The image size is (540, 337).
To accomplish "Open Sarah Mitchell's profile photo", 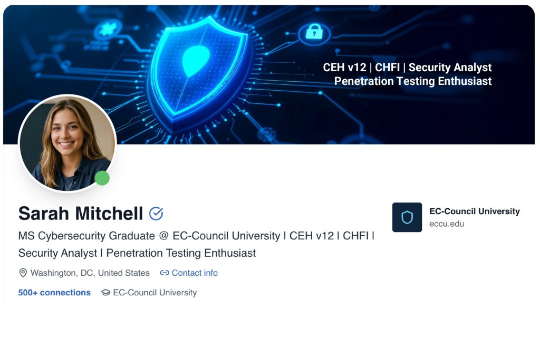I will [66, 143].
